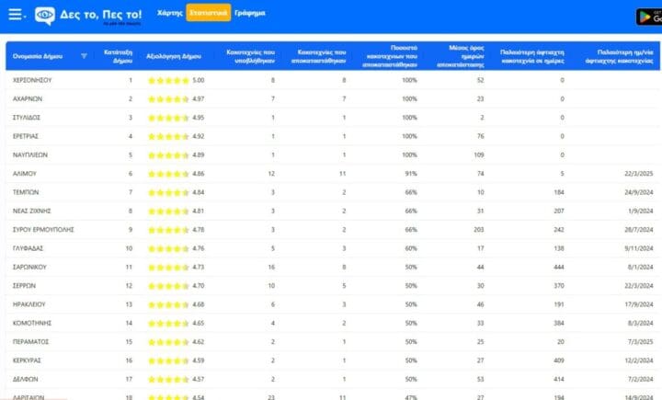Click the Google Play badge
The height and width of the screenshot is (400, 662).
tap(648, 16)
